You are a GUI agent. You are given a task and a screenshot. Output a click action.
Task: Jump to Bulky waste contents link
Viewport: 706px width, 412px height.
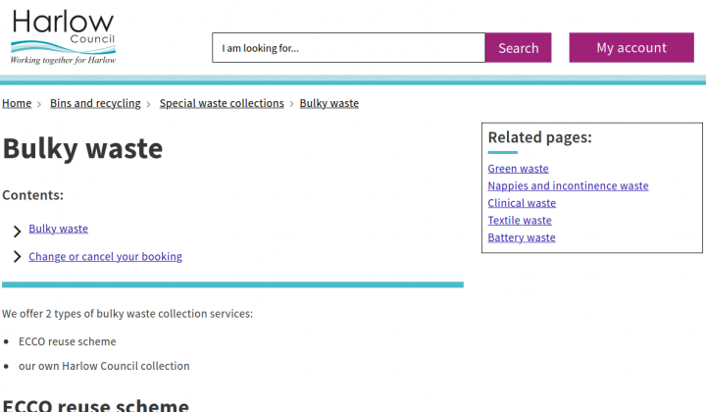pos(59,229)
